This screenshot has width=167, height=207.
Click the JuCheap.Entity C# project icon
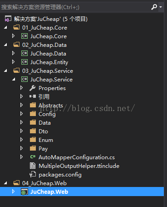(x=25, y=62)
